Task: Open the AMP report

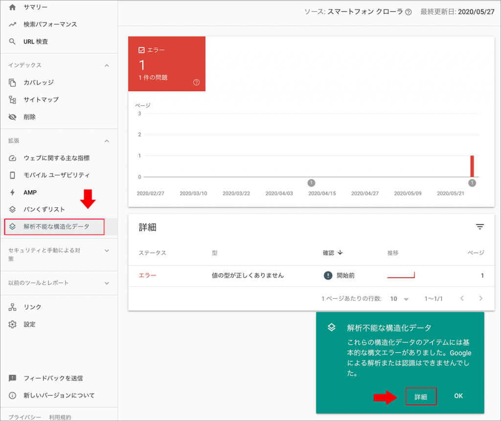Action: (x=30, y=192)
